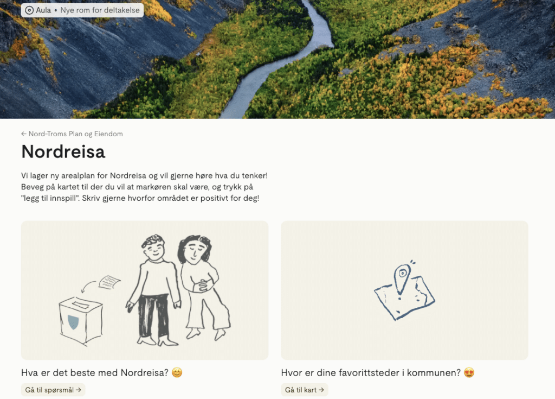The height and width of the screenshot is (399, 555).
Task: Click the Aula circular logo icon
Action: click(29, 10)
